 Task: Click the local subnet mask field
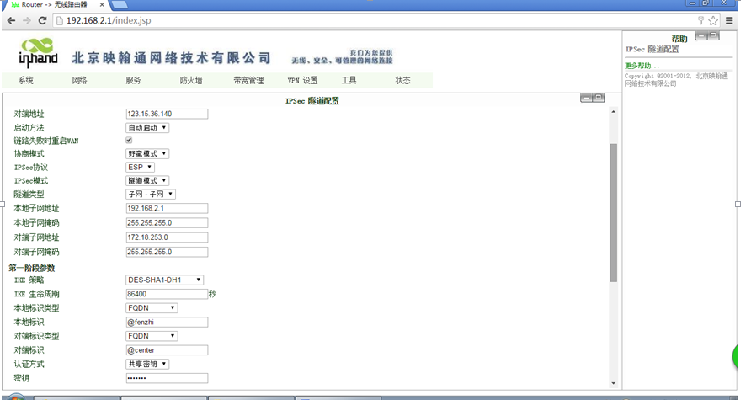click(x=167, y=223)
